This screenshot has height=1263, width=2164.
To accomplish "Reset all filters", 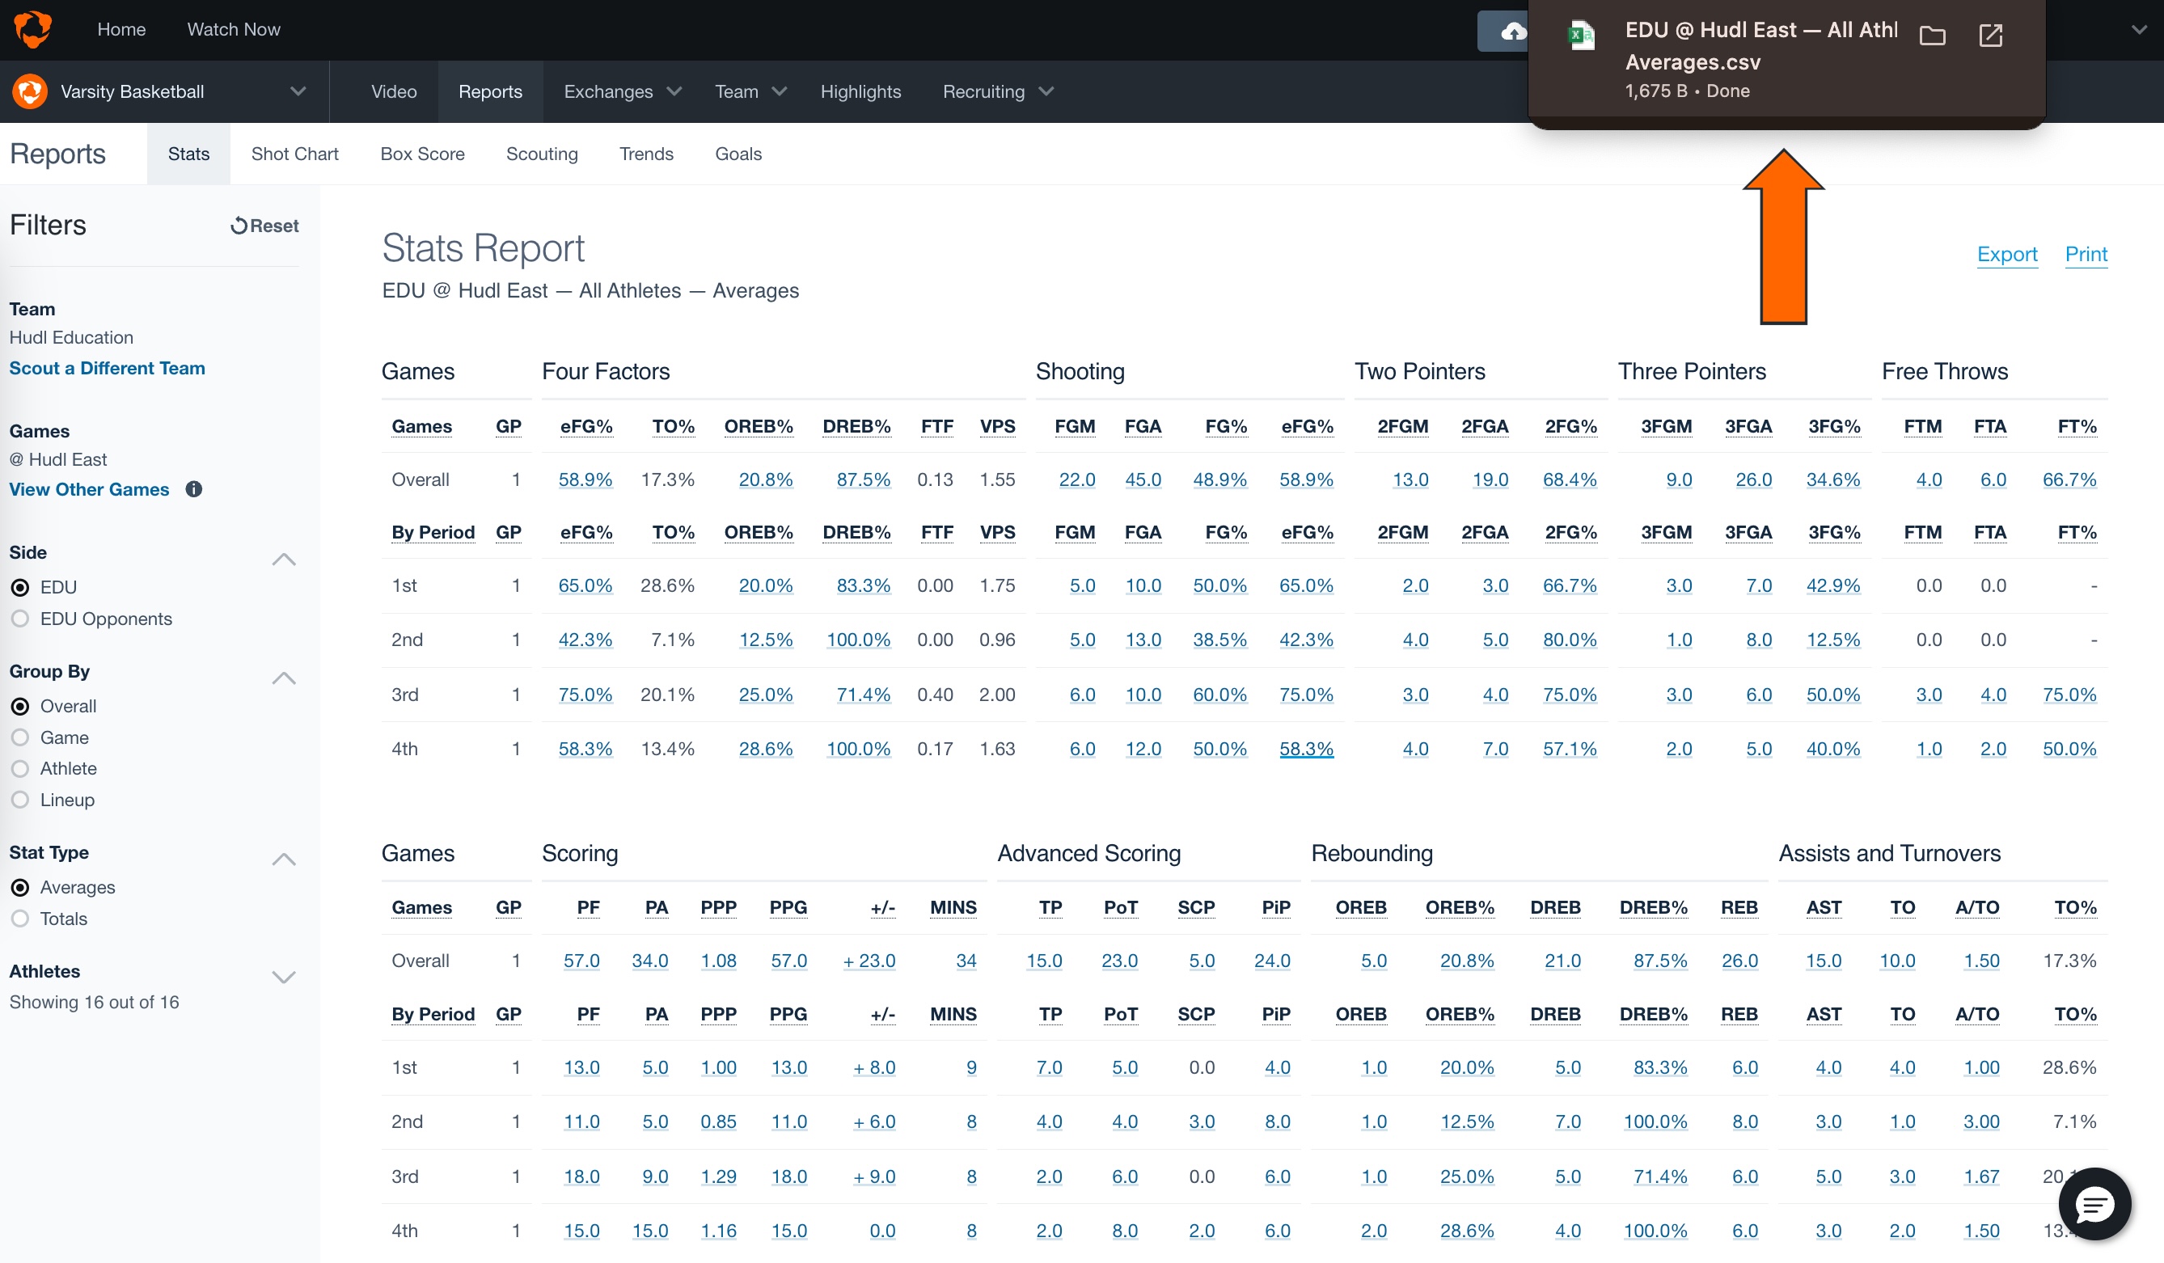I will (264, 226).
